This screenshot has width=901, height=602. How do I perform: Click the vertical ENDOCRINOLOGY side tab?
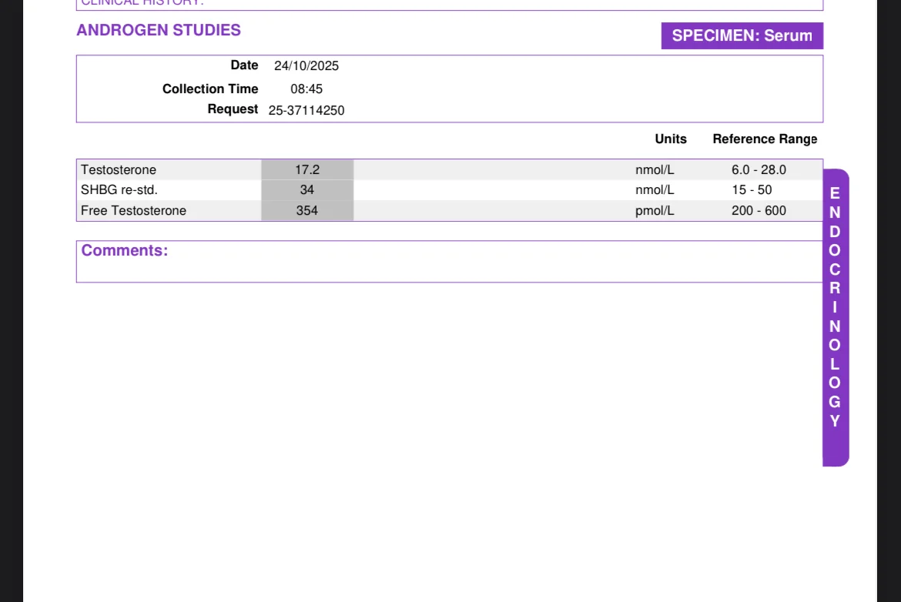[x=836, y=317]
